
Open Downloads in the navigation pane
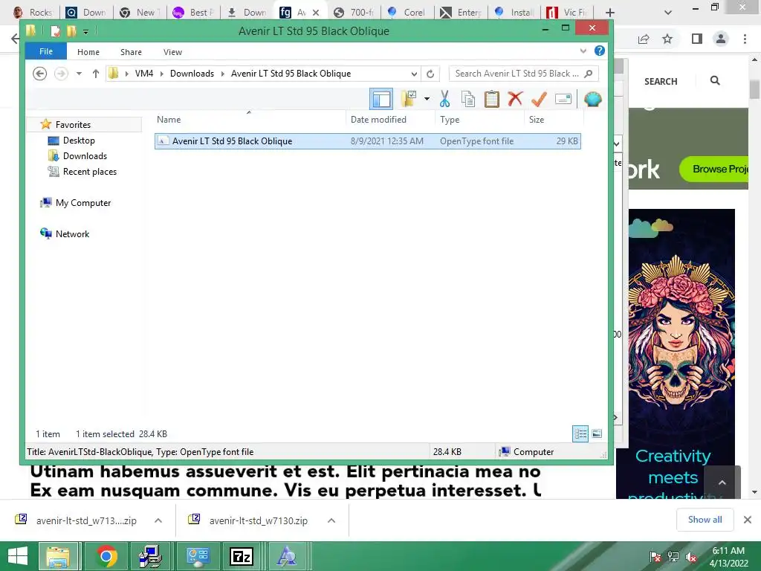85,156
